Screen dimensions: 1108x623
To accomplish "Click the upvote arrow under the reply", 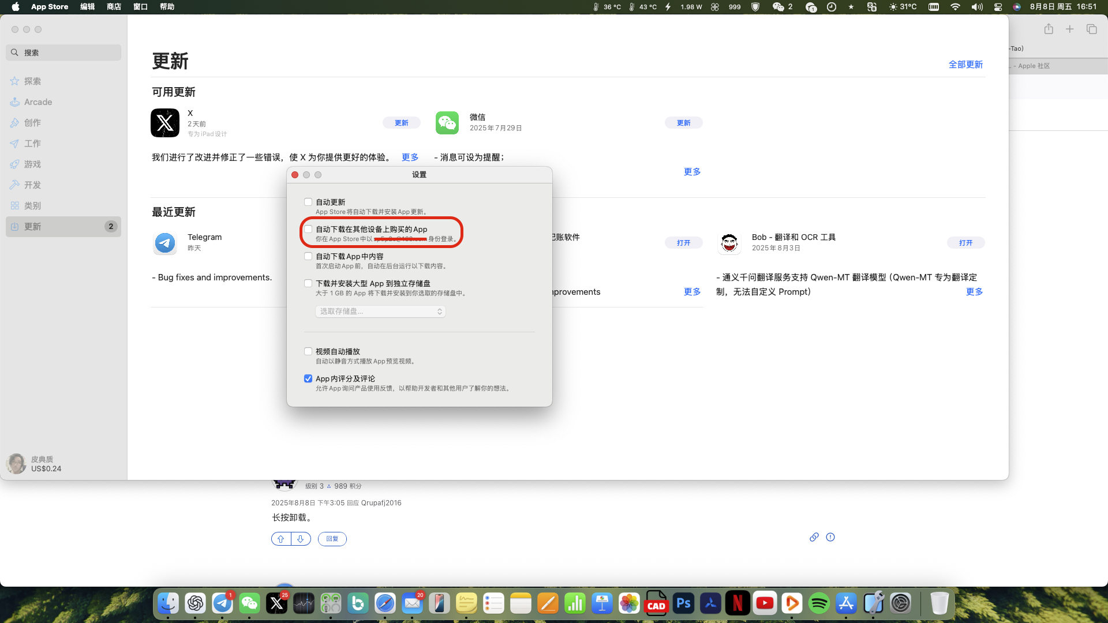I will click(x=281, y=539).
